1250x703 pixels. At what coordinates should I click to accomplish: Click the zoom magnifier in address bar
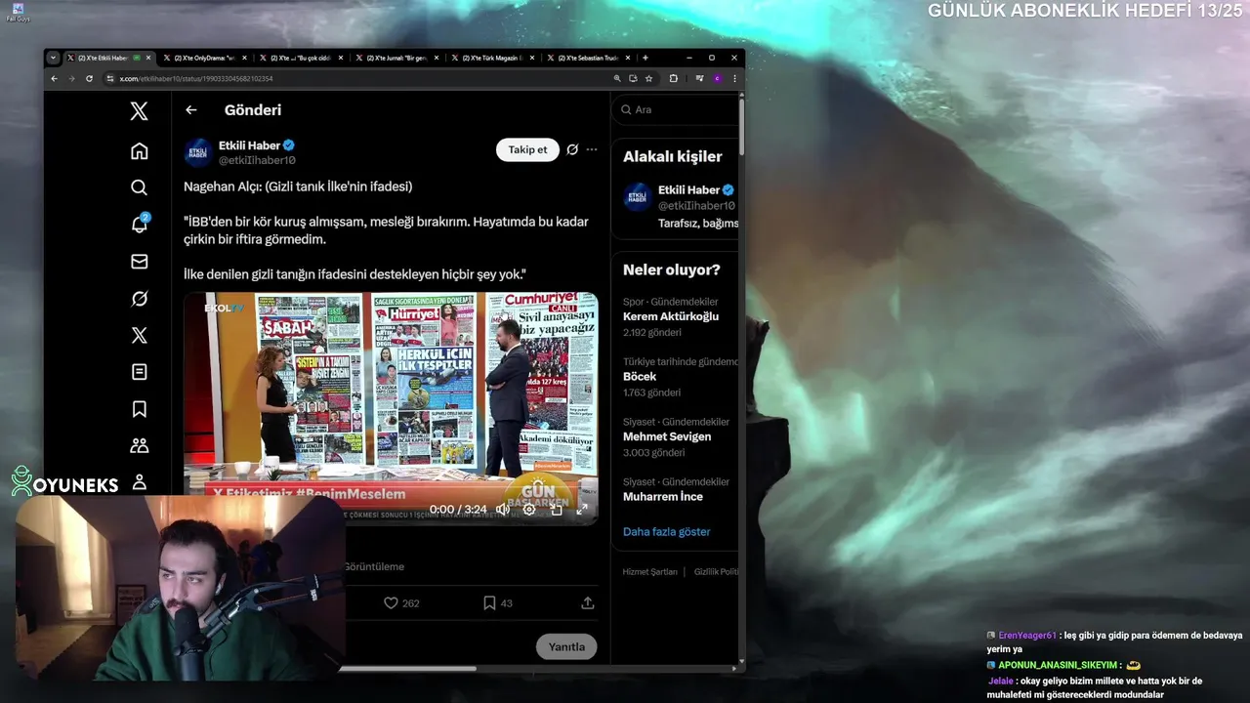617,78
